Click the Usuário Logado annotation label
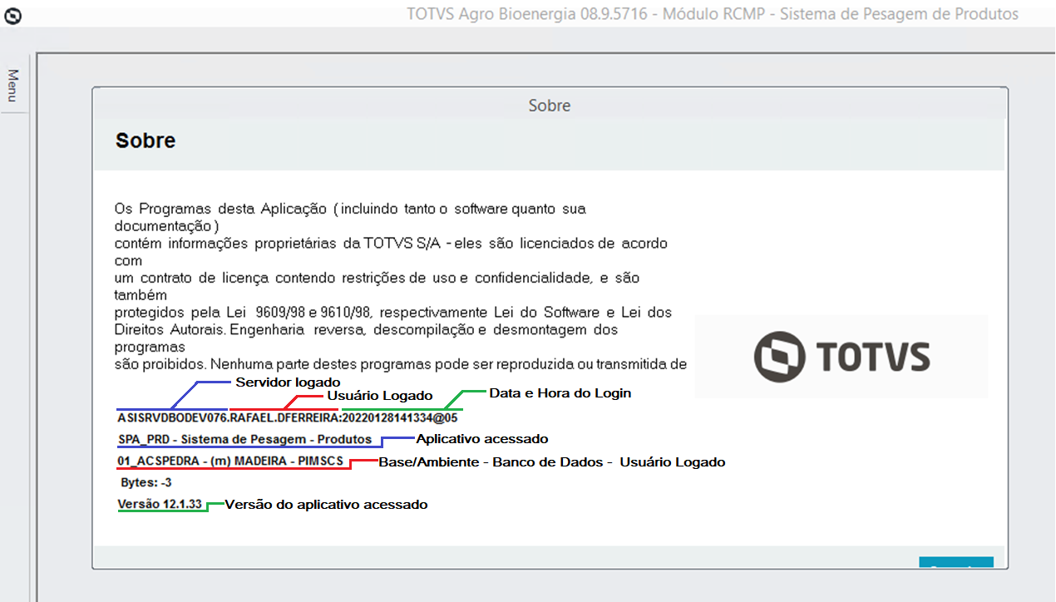The image size is (1056, 602). tap(381, 396)
